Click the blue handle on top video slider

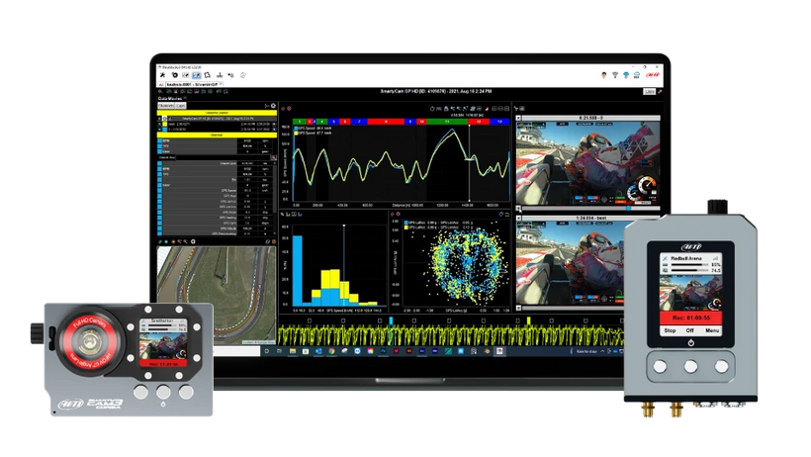(x=629, y=208)
